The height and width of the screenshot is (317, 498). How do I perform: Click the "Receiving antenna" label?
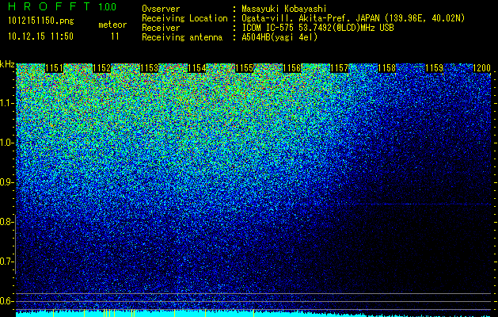click(x=182, y=37)
